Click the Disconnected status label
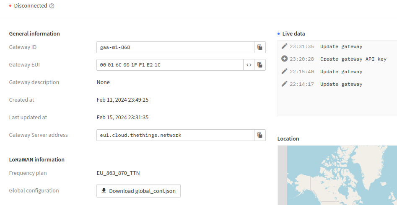Viewport: 397px width, 205px height. click(30, 6)
